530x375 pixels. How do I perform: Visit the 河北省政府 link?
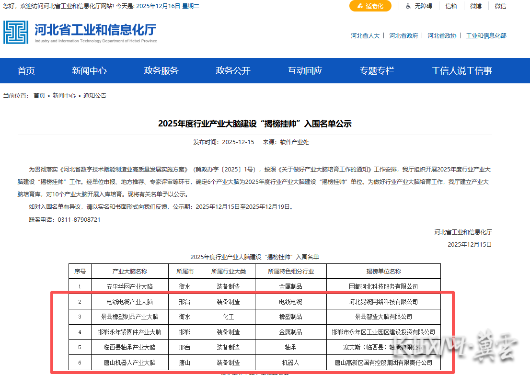click(404, 35)
